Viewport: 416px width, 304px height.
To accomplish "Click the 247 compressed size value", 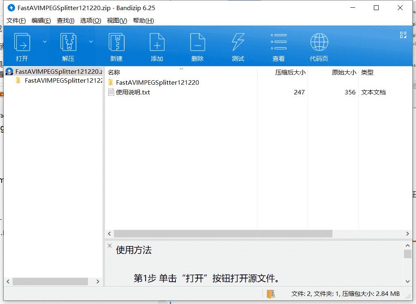I will click(299, 92).
